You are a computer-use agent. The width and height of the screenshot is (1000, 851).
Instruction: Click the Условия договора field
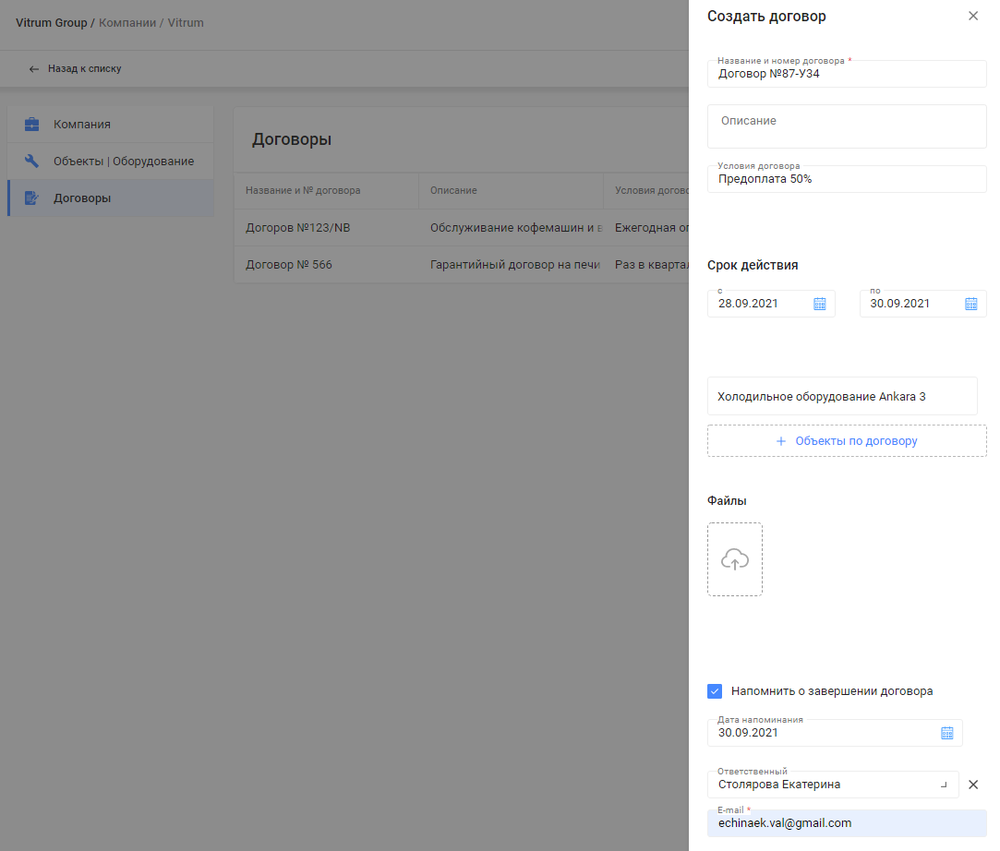[847, 179]
